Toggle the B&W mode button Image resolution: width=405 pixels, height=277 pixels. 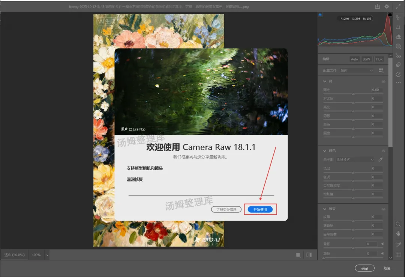pyautogui.click(x=366, y=59)
